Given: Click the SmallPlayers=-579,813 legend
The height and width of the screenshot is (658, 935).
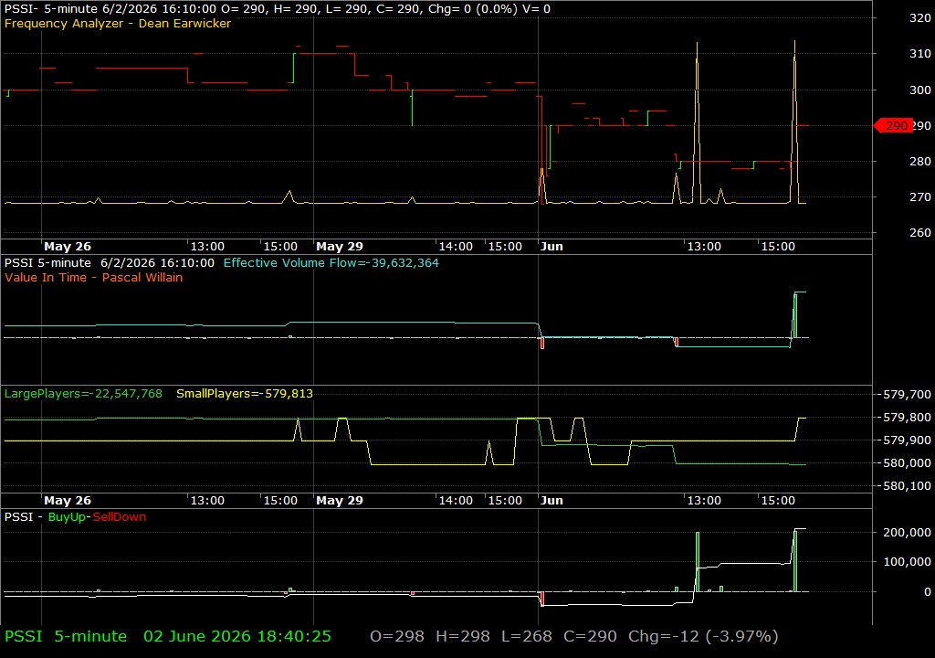Looking at the screenshot, I should [x=245, y=394].
